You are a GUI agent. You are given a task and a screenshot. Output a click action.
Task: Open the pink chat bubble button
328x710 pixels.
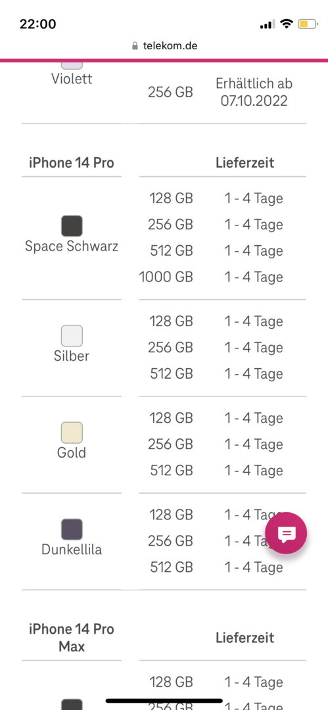point(286,533)
